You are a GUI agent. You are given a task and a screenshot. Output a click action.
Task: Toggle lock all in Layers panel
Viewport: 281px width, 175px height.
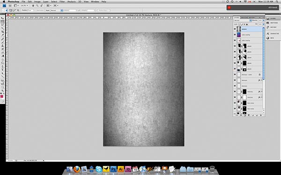coord(247,24)
